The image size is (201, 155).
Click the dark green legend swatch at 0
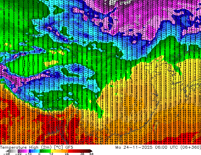click(41, 151)
